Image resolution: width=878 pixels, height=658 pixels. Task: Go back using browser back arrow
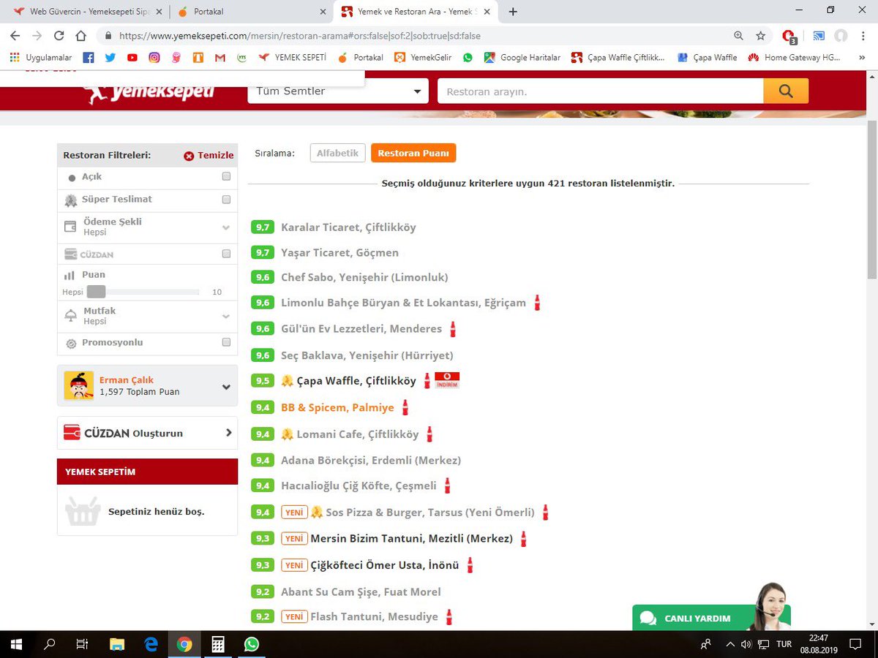point(15,35)
